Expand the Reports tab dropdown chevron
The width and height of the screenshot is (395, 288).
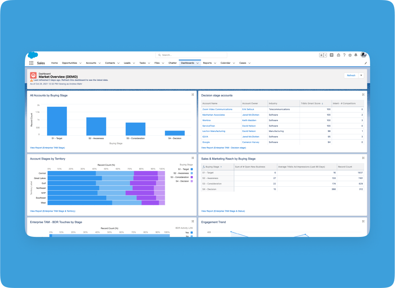pos(215,63)
